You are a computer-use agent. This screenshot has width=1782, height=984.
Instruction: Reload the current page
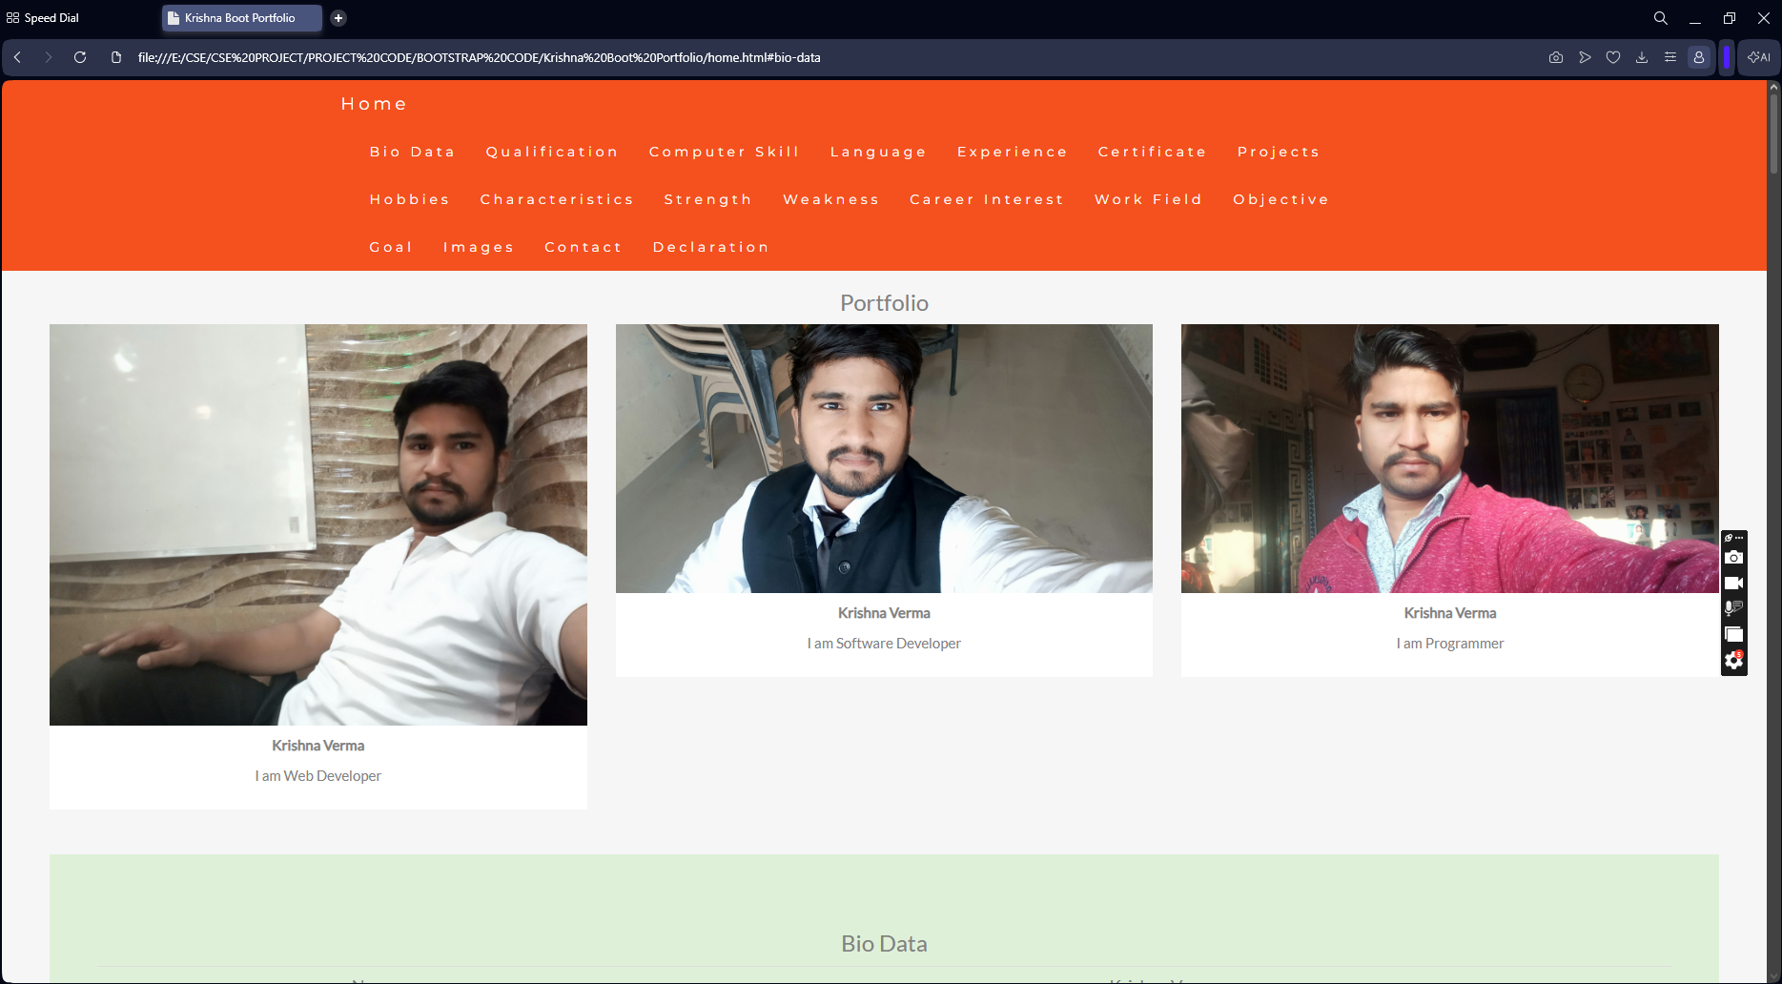[80, 57]
